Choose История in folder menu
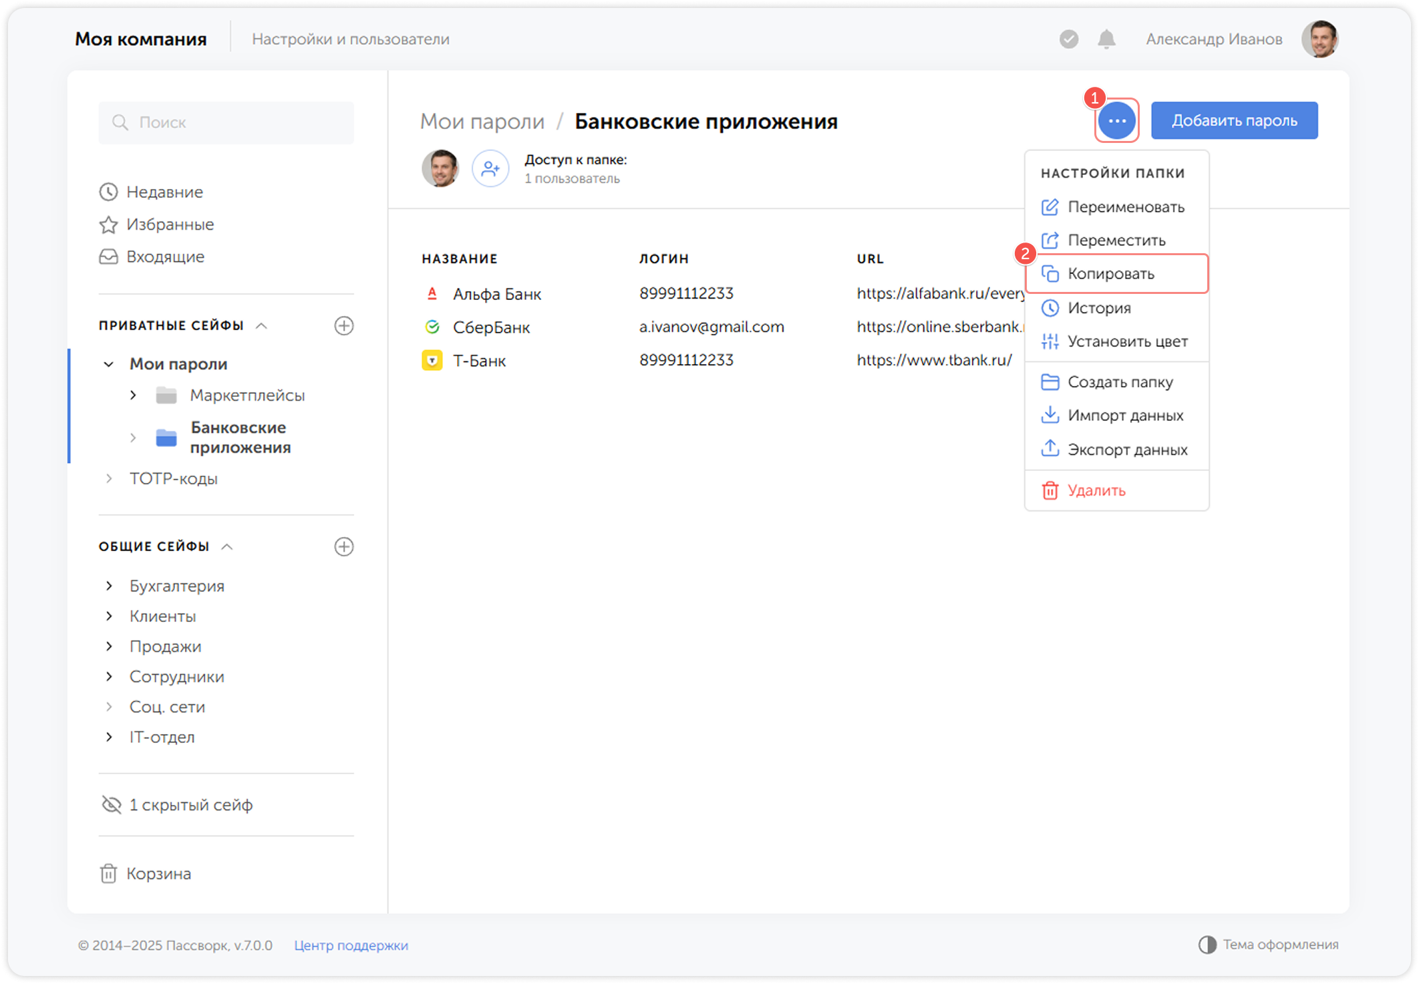Image resolution: width=1419 pixels, height=984 pixels. [x=1116, y=308]
